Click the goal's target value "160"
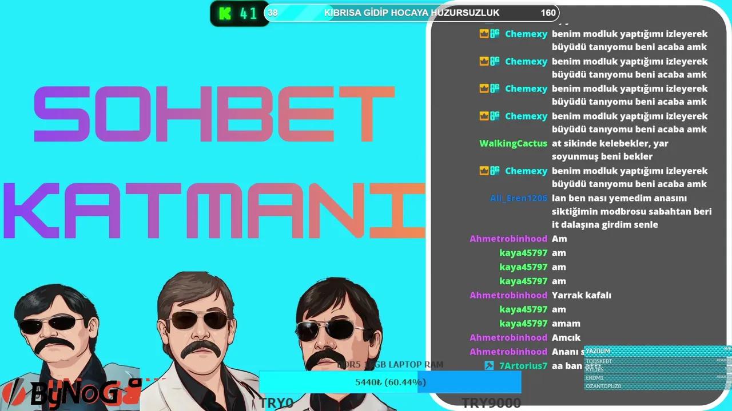 (x=548, y=13)
